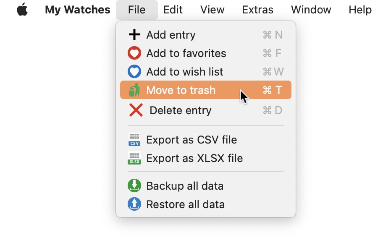Choose Restore all data

pyautogui.click(x=206, y=204)
